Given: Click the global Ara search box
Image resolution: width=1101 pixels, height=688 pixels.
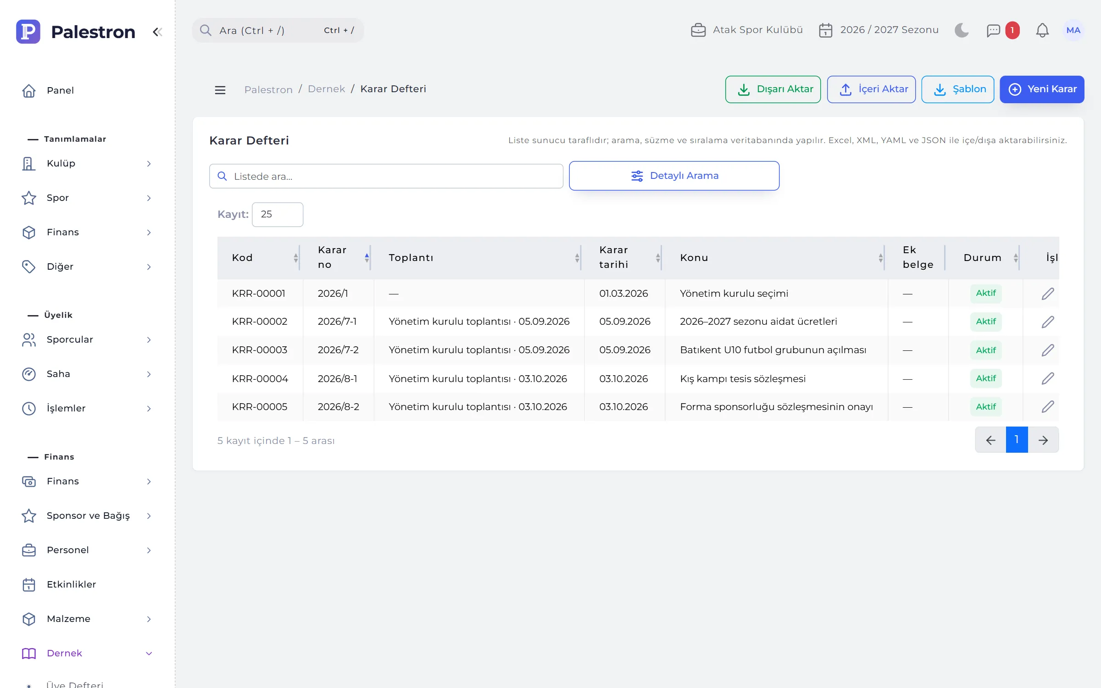Looking at the screenshot, I should click(x=278, y=30).
